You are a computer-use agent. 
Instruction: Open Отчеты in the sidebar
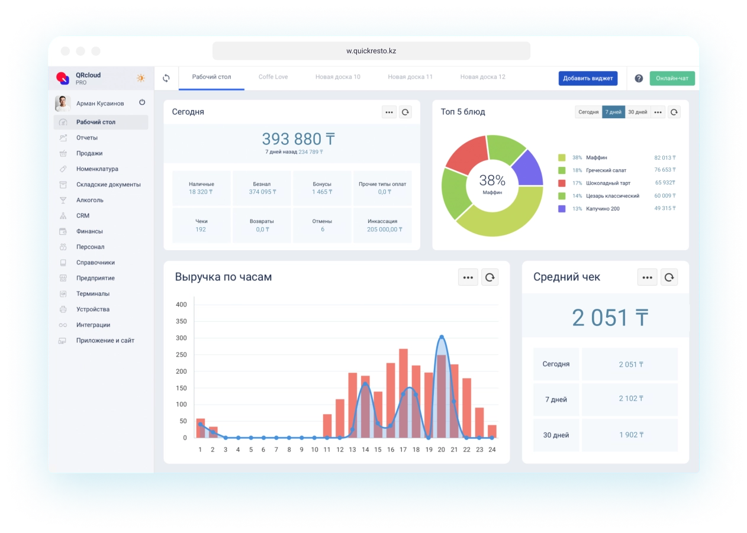point(87,138)
